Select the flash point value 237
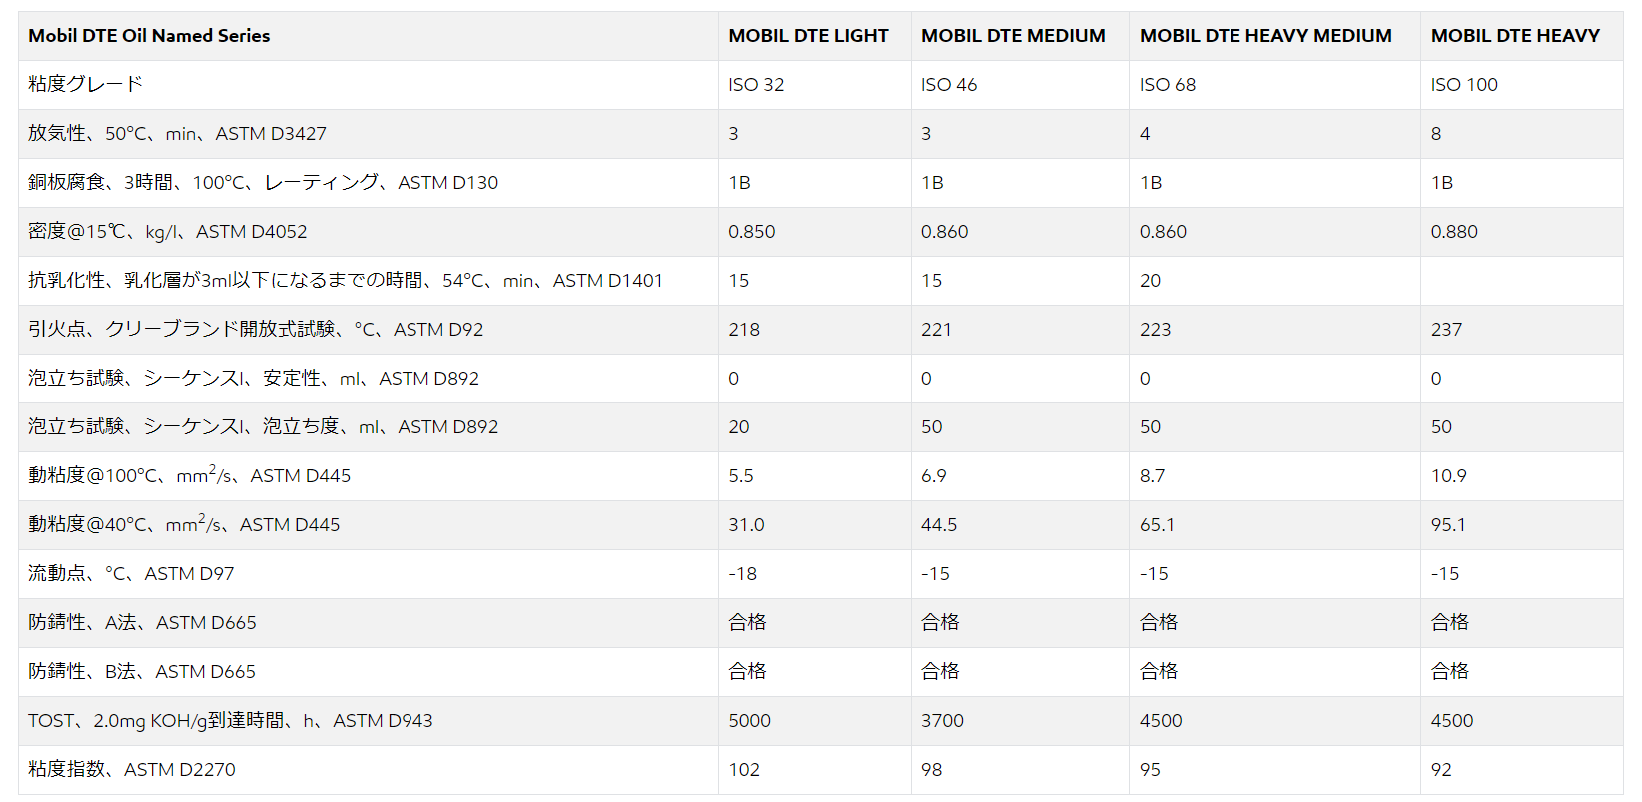1642x802 pixels. tap(1446, 330)
